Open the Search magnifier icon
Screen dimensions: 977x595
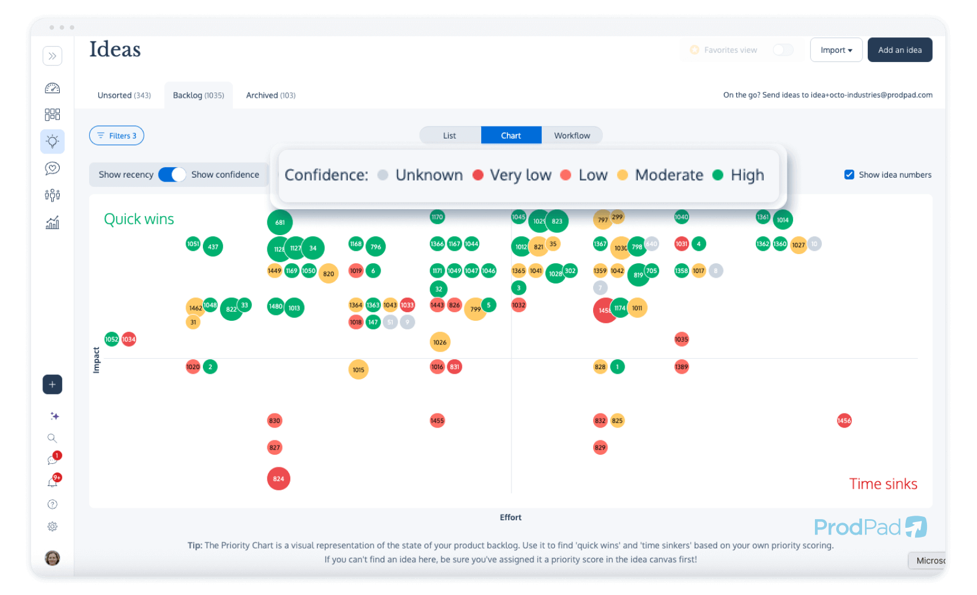52,438
